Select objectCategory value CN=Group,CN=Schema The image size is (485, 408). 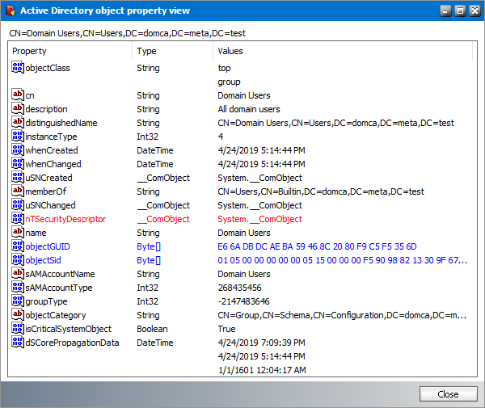(342, 315)
